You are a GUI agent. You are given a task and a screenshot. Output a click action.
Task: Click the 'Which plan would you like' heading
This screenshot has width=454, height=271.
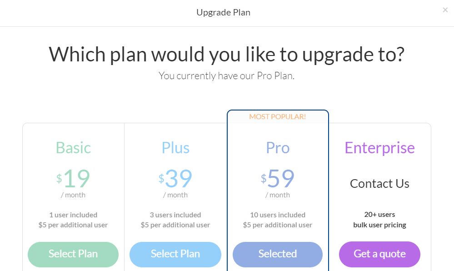[226, 54]
